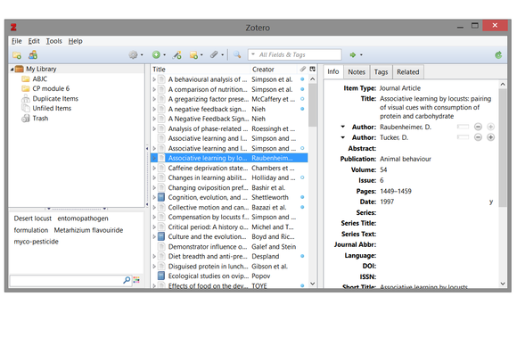Click the green Locate arrow icon
Image resolution: width=517 pixels, height=346 pixels.
353,54
